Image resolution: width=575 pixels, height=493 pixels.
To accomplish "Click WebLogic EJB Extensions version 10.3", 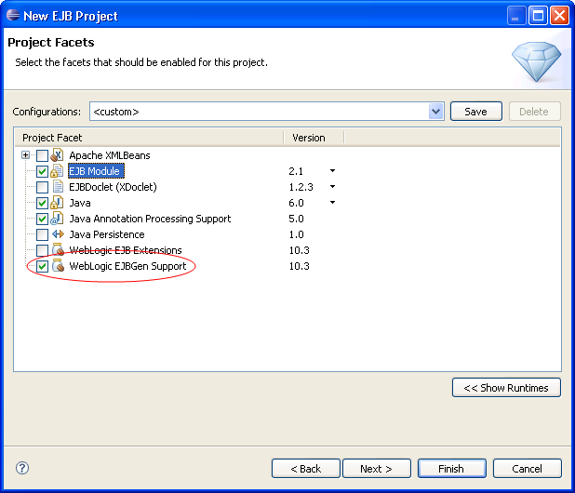I will coord(300,250).
